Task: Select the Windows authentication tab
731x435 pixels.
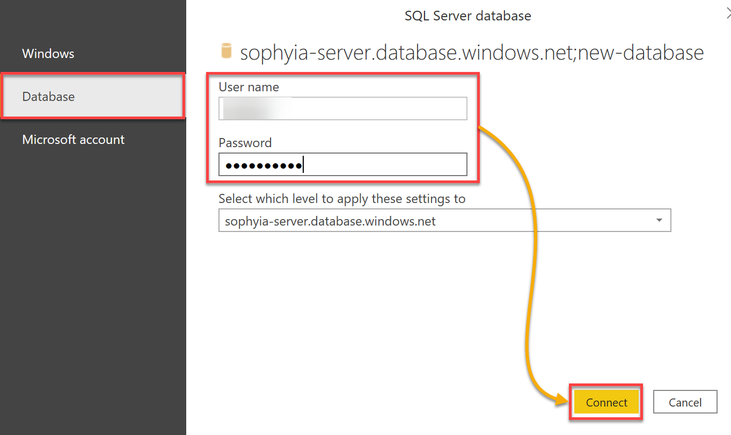Action: coord(93,54)
